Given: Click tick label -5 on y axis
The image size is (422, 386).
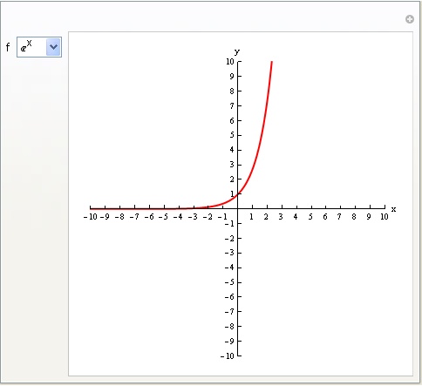Looking at the screenshot, I should (x=229, y=282).
